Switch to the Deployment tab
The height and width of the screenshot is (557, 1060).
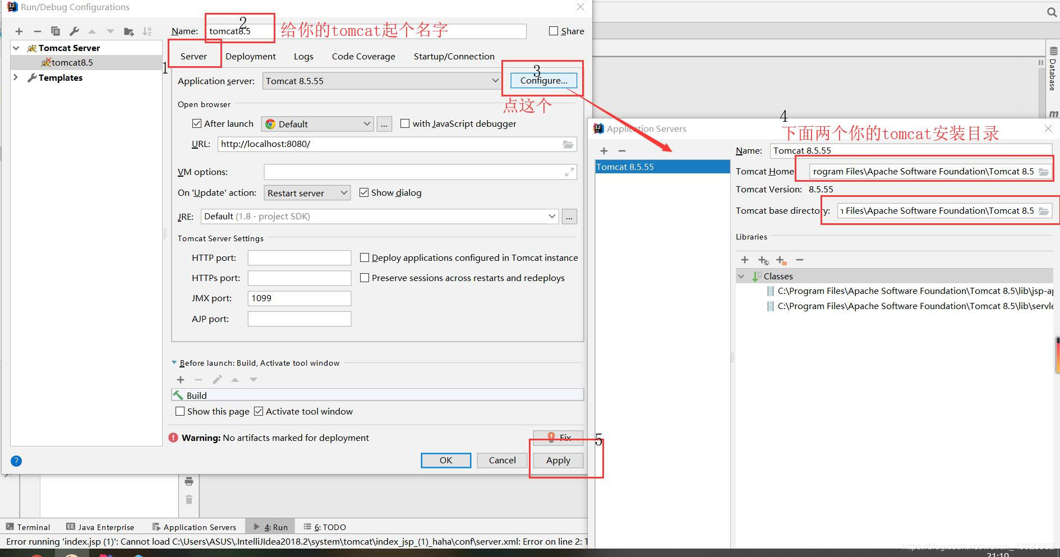251,56
